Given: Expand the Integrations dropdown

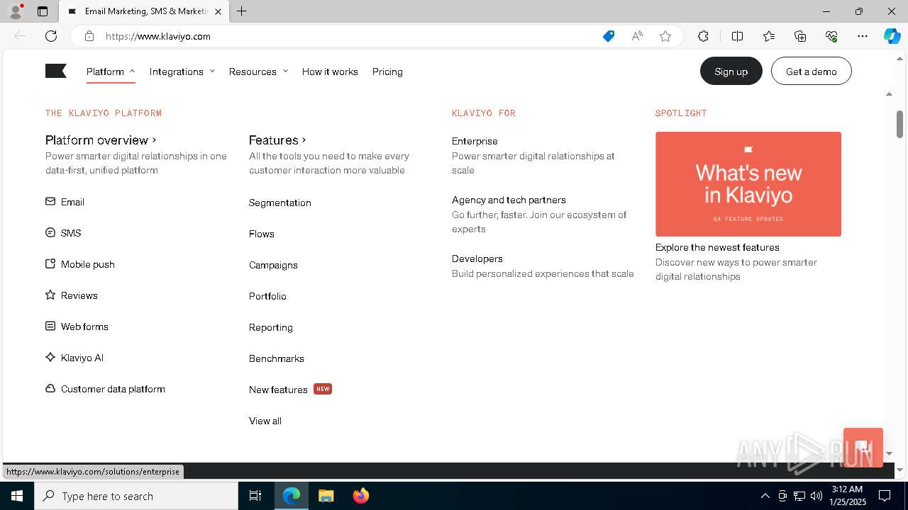Looking at the screenshot, I should tap(182, 72).
